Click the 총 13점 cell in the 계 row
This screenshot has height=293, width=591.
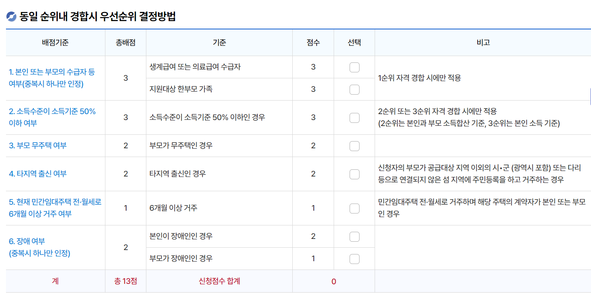coord(126,281)
